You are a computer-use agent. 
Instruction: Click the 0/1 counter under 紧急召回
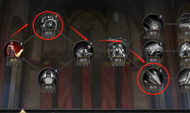[x=118, y=60]
